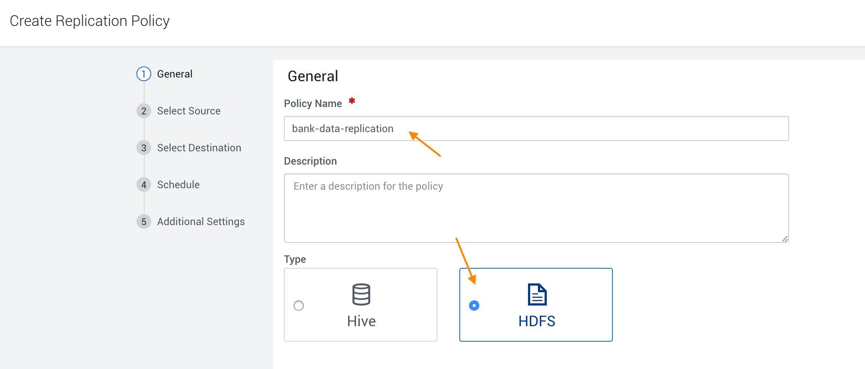Navigate to the Select Destination step
This screenshot has width=865, height=369.
[199, 148]
